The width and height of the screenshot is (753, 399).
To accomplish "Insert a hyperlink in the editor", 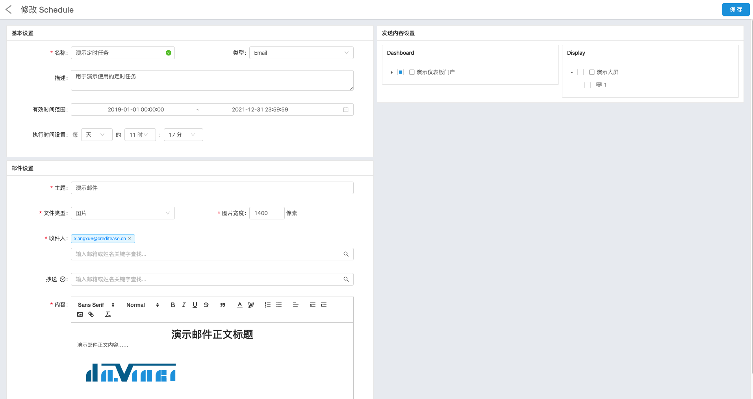I will pyautogui.click(x=91, y=314).
